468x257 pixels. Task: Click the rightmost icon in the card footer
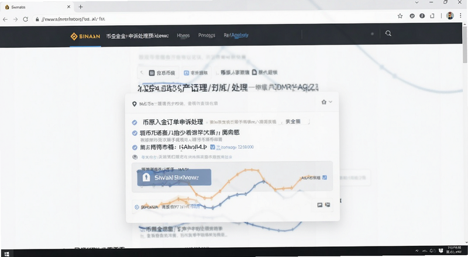[x=328, y=205]
